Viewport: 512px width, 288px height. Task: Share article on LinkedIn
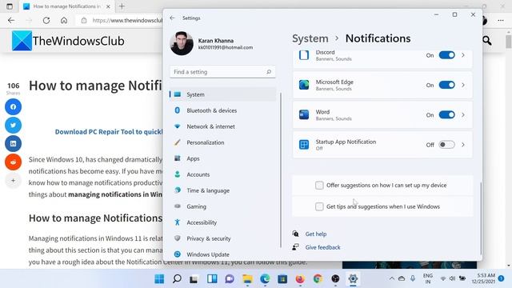pyautogui.click(x=13, y=143)
